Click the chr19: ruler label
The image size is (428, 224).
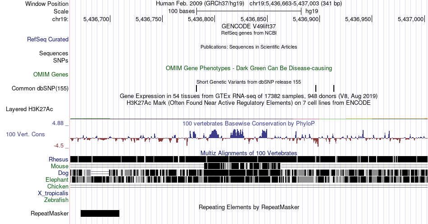click(60, 19)
